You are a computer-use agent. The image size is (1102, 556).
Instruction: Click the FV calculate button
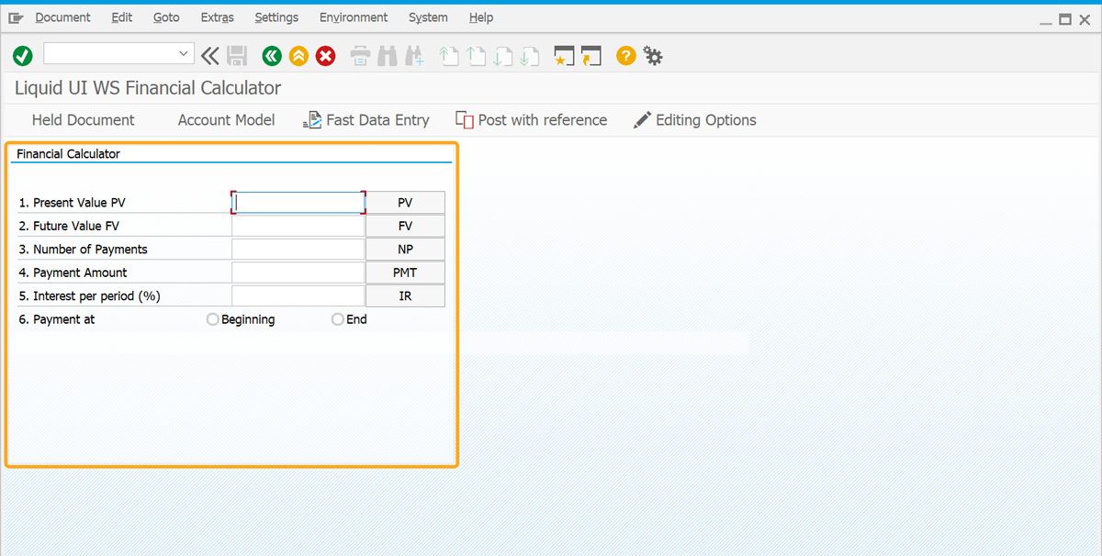405,226
